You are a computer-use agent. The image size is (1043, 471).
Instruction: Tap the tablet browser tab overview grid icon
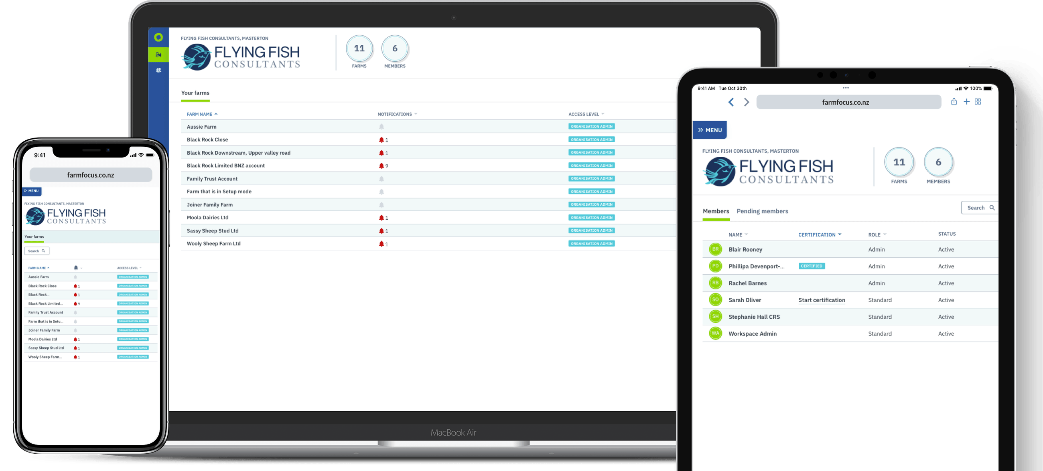pos(978,101)
